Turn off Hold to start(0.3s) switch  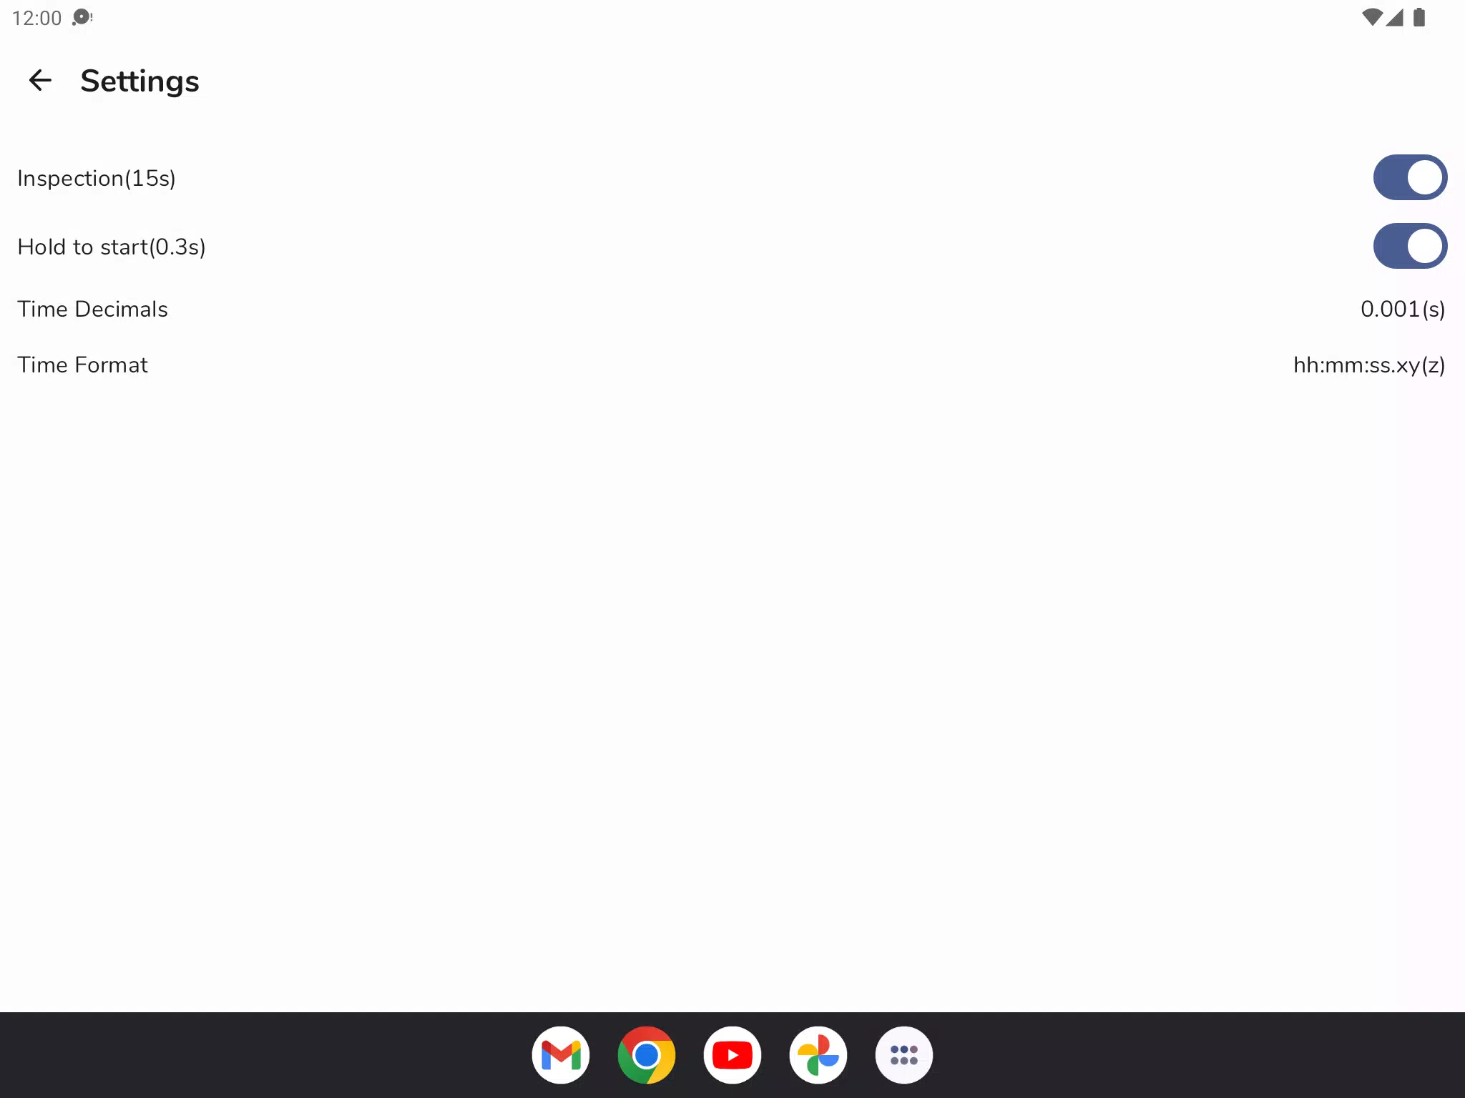click(x=1410, y=246)
